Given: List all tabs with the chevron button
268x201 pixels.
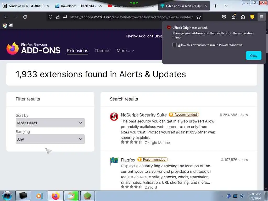Looking at the screenshot, I should pos(226,6).
